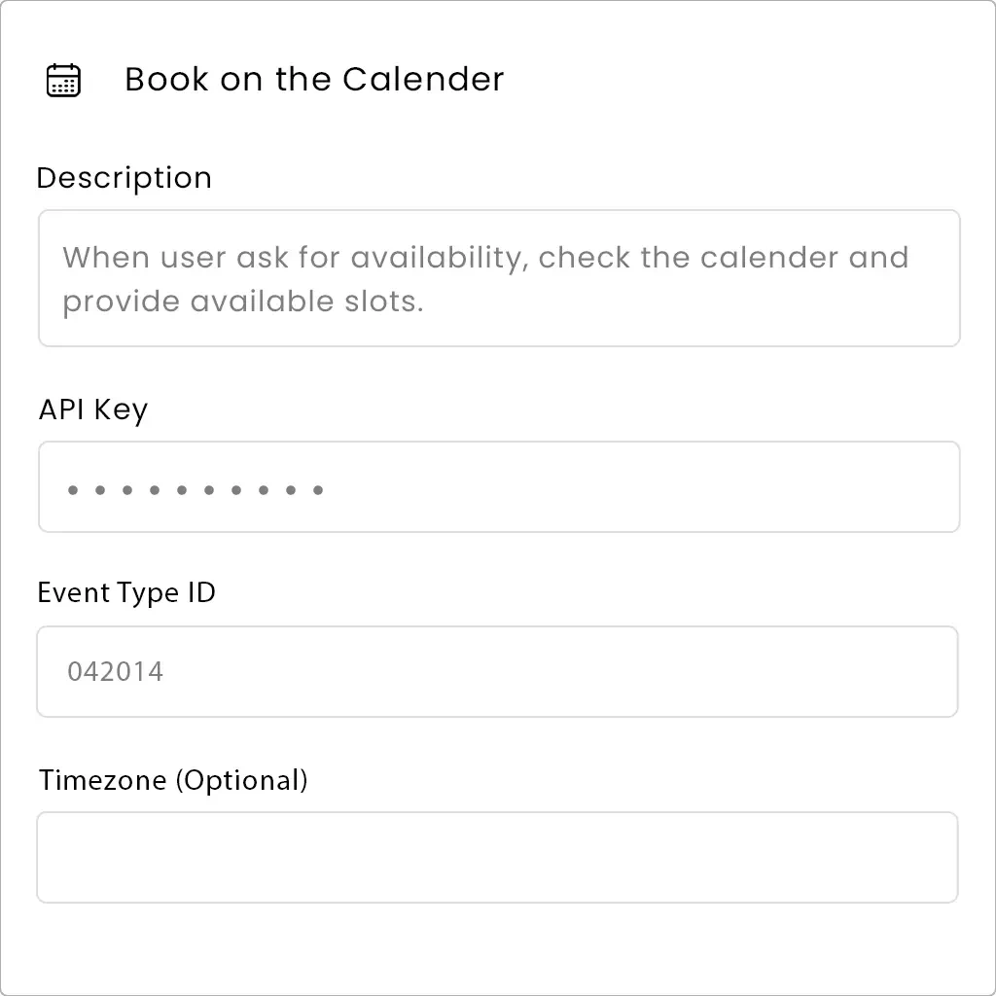Viewport: 996px width, 996px height.
Task: Select the Event Type ID input showing 042014
Action: [498, 671]
